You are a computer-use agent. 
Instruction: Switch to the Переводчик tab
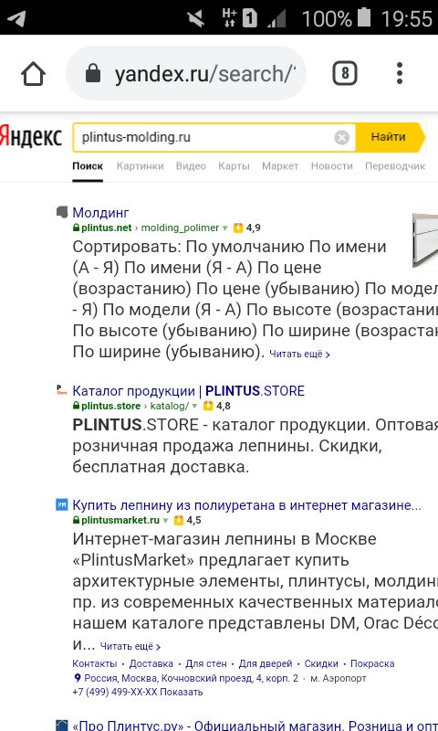[395, 166]
